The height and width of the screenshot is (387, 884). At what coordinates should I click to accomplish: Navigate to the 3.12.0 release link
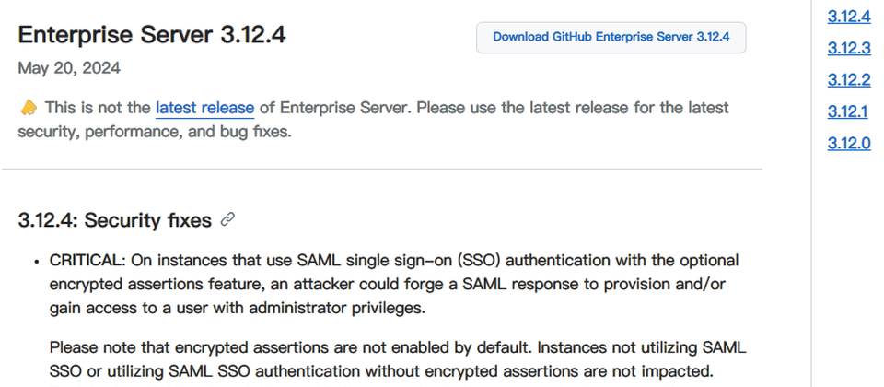click(848, 144)
